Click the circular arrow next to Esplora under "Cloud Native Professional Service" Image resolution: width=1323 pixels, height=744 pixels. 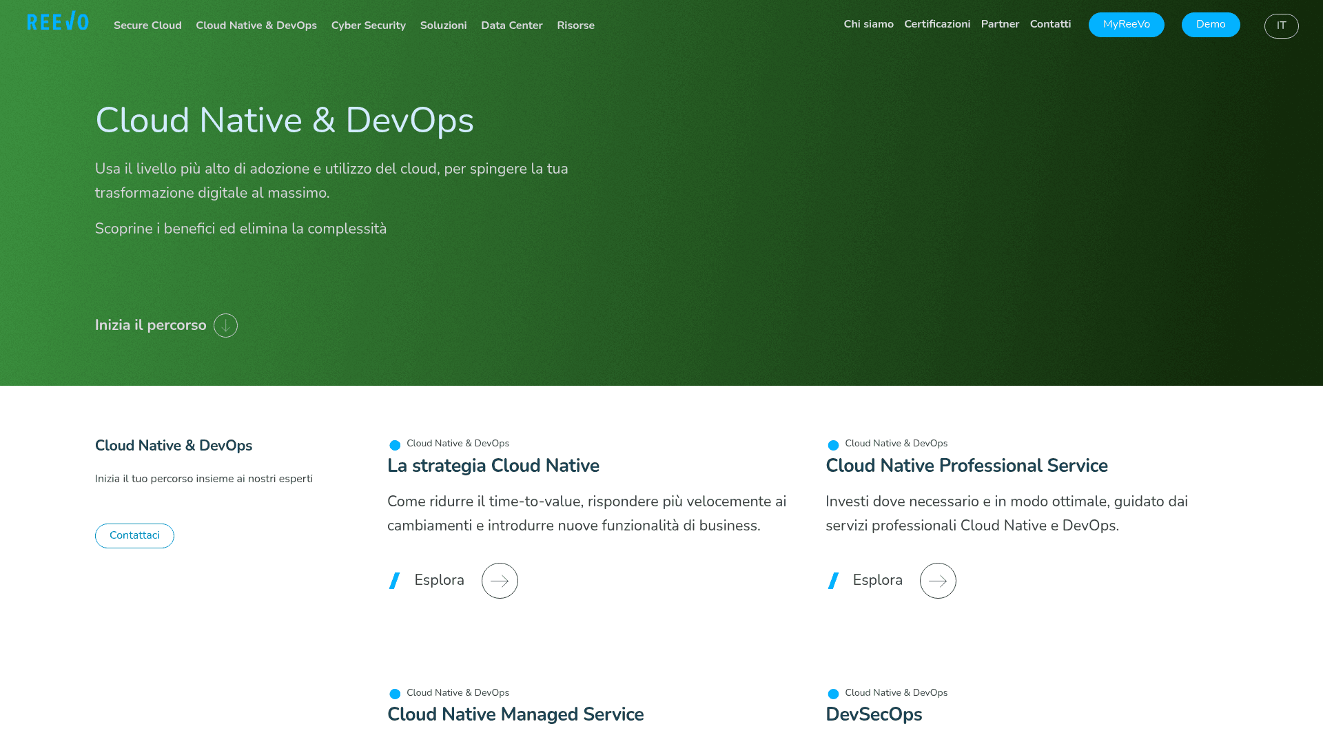(938, 581)
